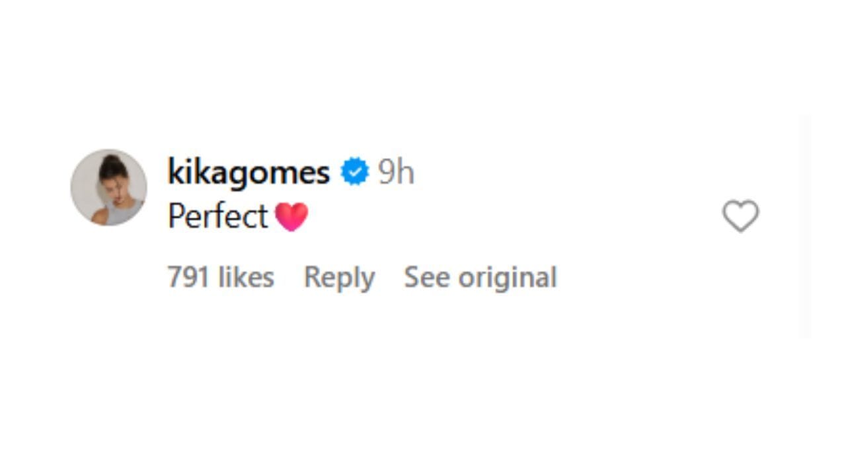Click the 9h timestamp

[395, 171]
